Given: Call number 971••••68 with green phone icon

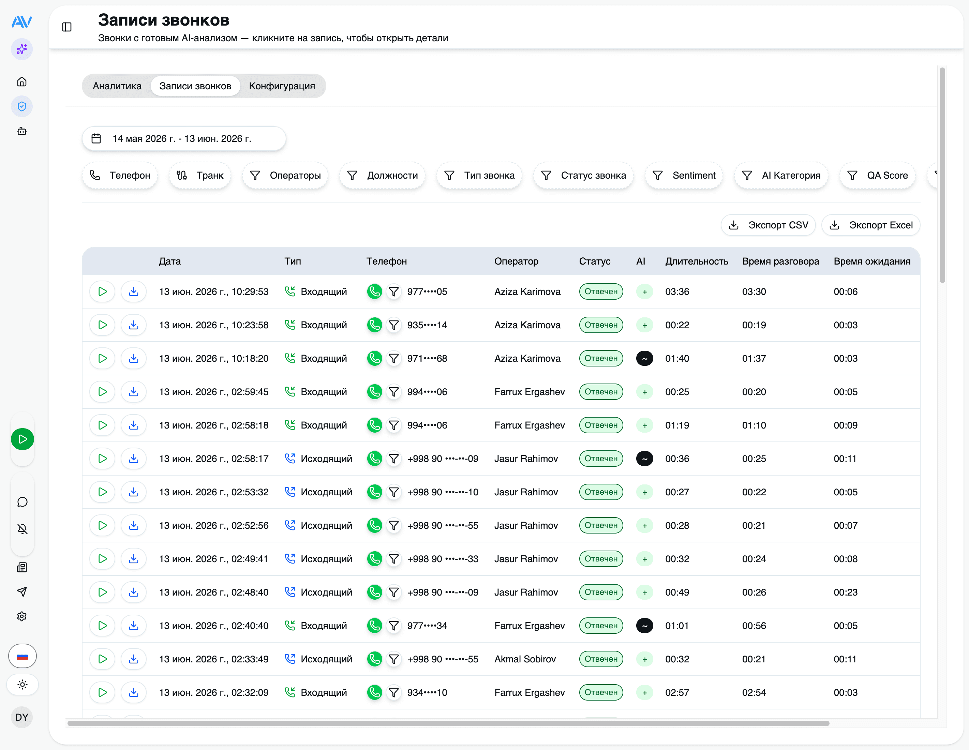Looking at the screenshot, I should (374, 358).
